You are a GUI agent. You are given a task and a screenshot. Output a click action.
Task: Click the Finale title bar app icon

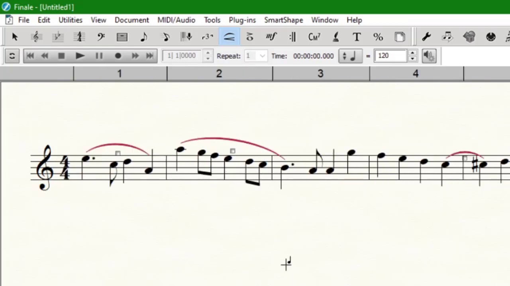point(6,7)
